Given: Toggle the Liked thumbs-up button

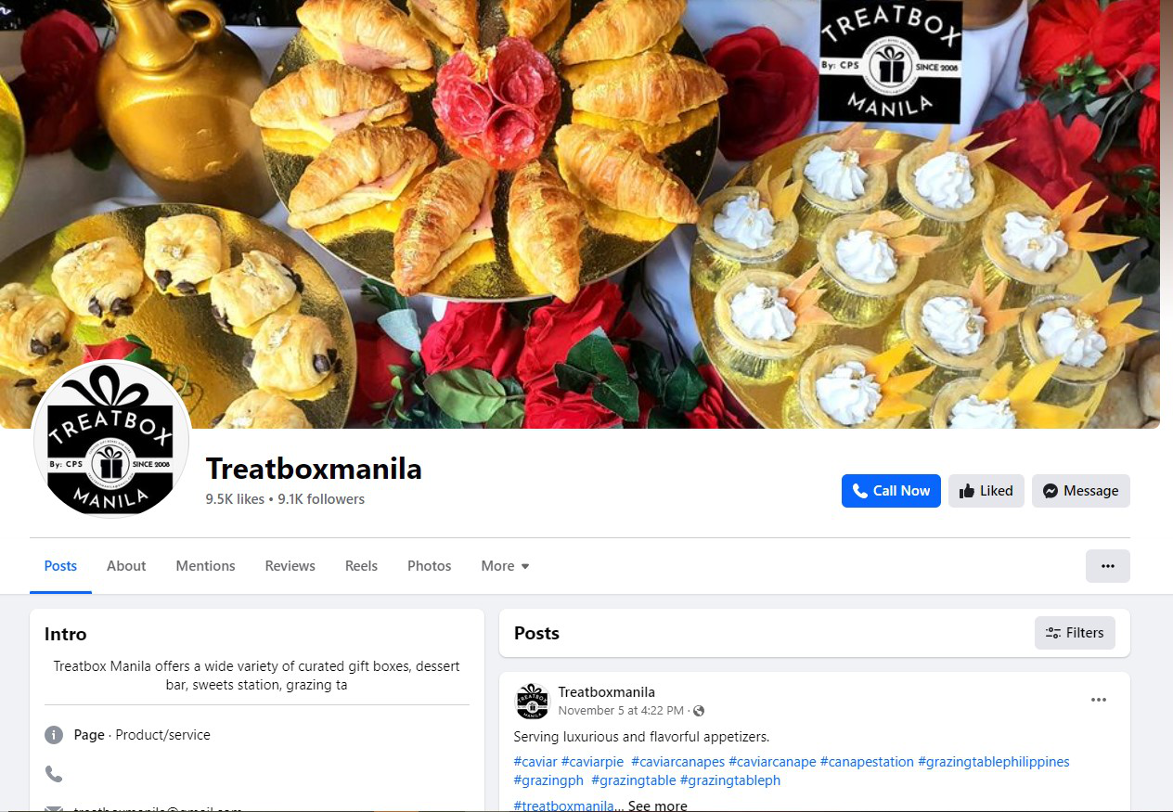Looking at the screenshot, I should pos(986,491).
